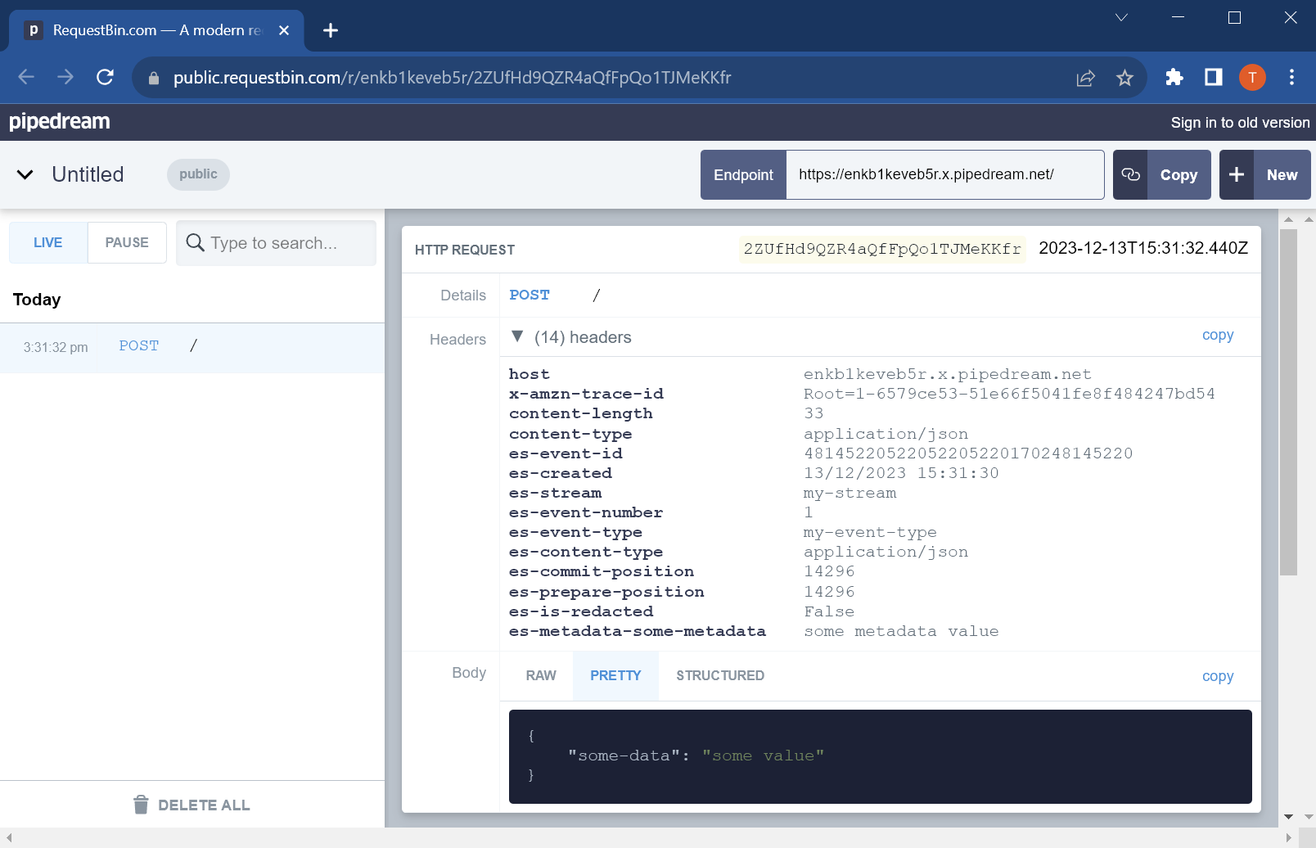This screenshot has height=848, width=1316.
Task: Expand the Untitled bin chevron
Action: [x=25, y=174]
